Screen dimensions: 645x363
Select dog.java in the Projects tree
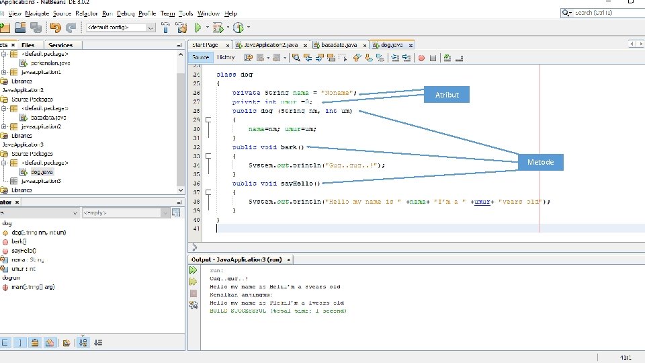click(42, 172)
